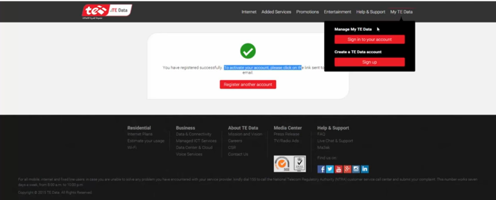The image size is (496, 200).
Task: Click the Residential footer heading
Action: [x=139, y=128]
